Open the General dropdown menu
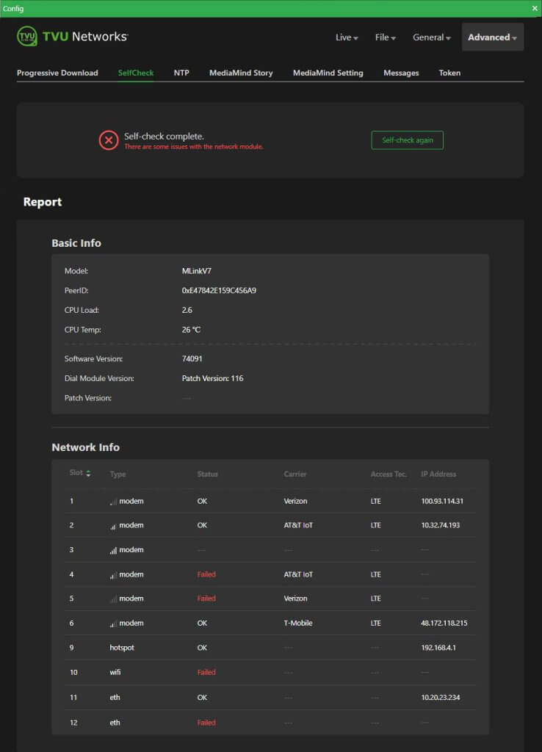Image resolution: width=542 pixels, height=752 pixels. click(432, 37)
